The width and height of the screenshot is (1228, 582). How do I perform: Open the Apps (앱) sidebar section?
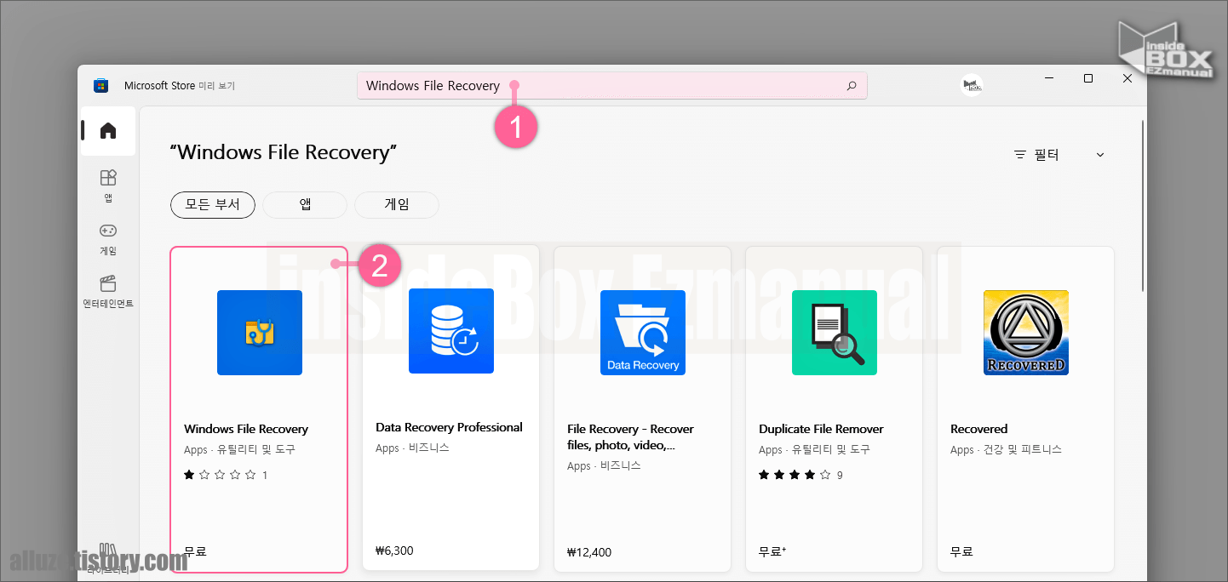pos(108,186)
